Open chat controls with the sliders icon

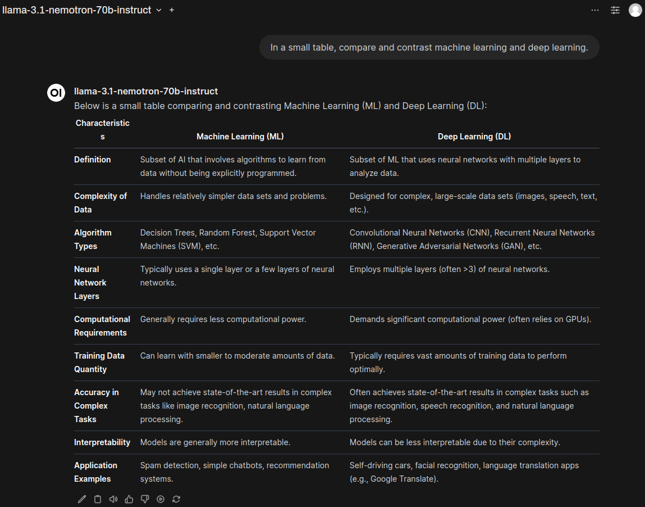pos(615,10)
